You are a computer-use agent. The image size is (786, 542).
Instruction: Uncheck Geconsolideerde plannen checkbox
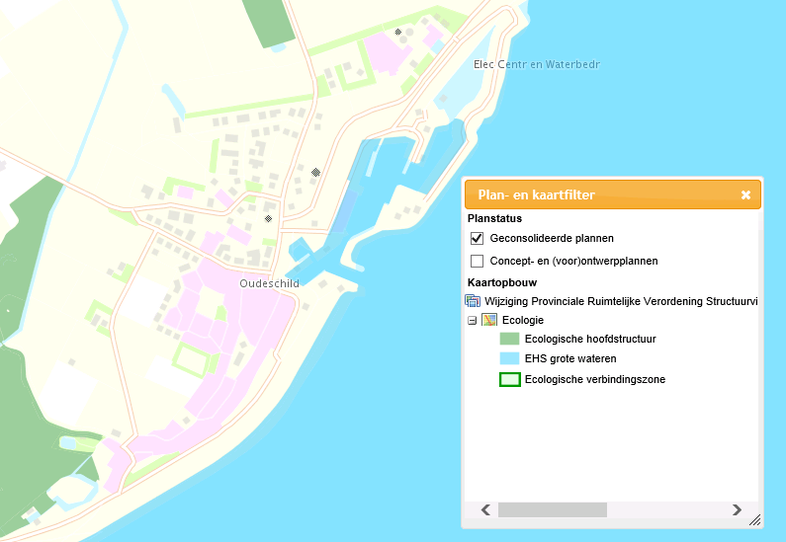click(x=478, y=238)
